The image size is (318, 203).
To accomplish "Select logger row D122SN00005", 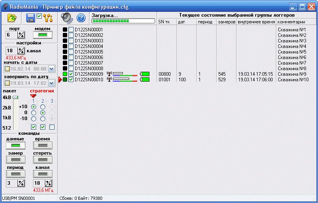I will pos(89,52).
